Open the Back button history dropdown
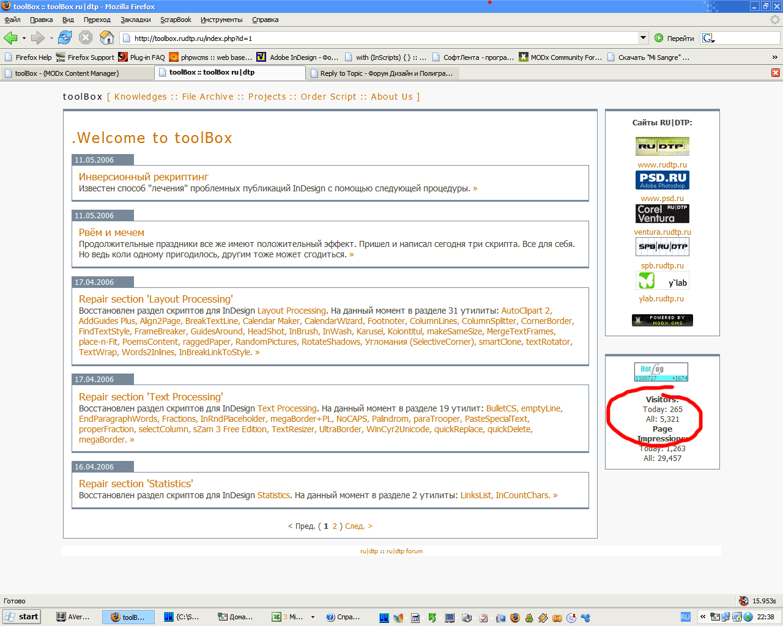783x626 pixels. (24, 39)
